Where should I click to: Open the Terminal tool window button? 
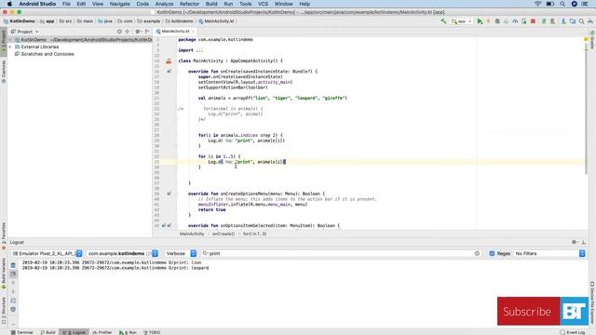tap(22, 332)
